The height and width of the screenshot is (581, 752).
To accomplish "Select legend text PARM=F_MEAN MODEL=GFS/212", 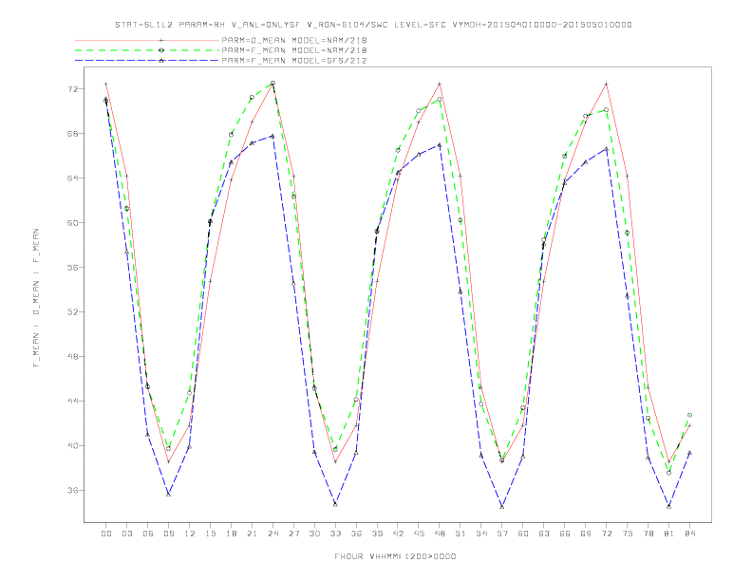I will 294,61.
